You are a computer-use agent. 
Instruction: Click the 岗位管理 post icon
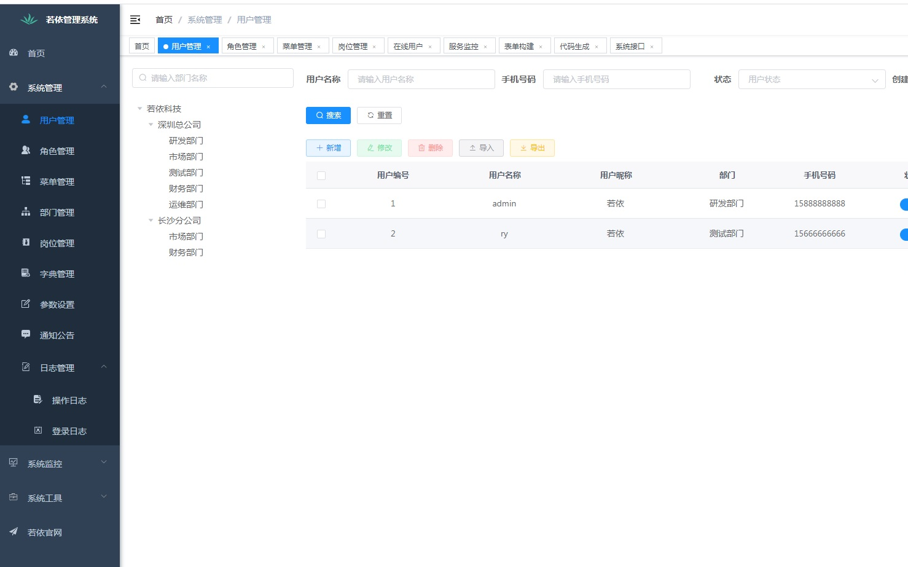click(x=26, y=243)
